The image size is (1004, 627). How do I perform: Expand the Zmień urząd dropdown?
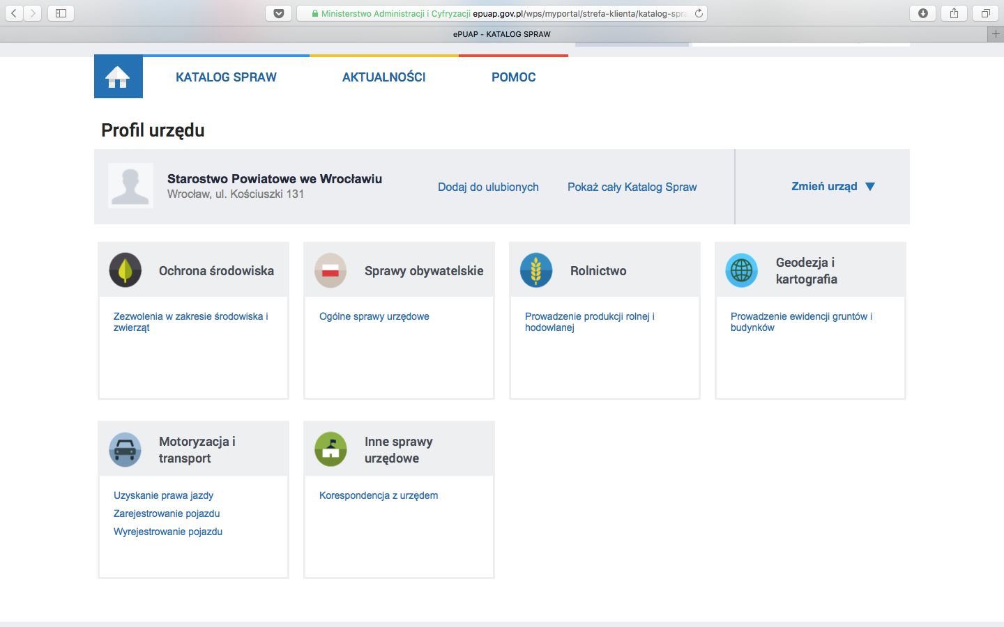(x=833, y=186)
